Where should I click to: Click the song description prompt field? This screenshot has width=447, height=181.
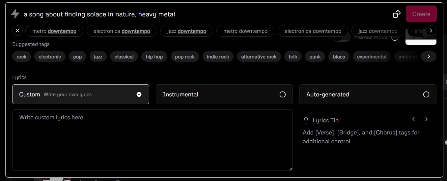click(x=198, y=14)
